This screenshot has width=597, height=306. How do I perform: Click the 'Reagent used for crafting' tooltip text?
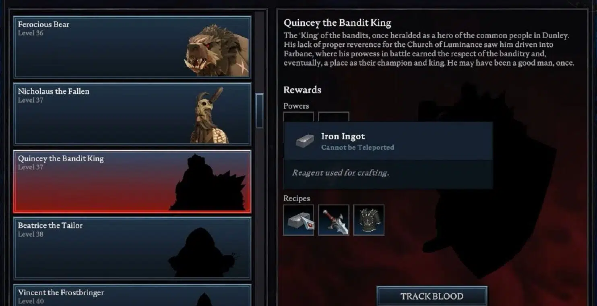(x=341, y=173)
